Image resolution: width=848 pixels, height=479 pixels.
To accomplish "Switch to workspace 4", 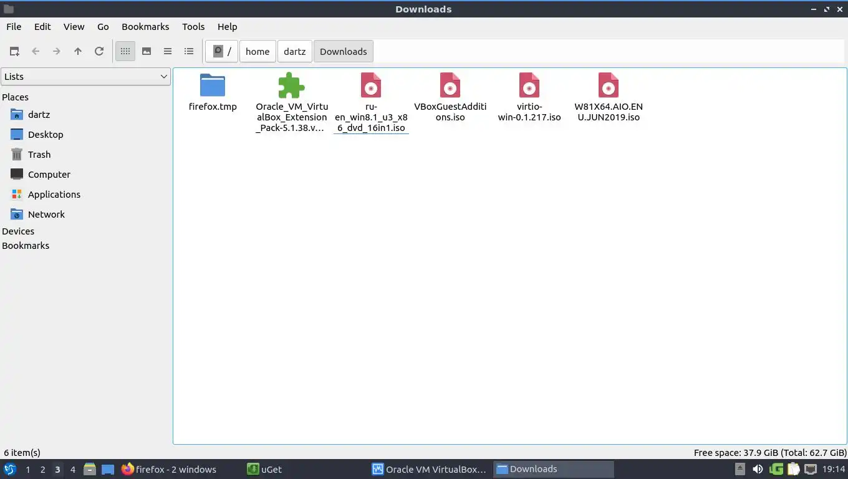I will pos(72,470).
